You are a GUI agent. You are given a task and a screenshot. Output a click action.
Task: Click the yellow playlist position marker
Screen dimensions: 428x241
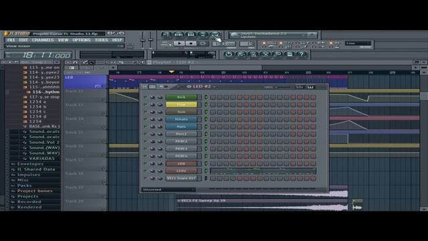coord(171,72)
